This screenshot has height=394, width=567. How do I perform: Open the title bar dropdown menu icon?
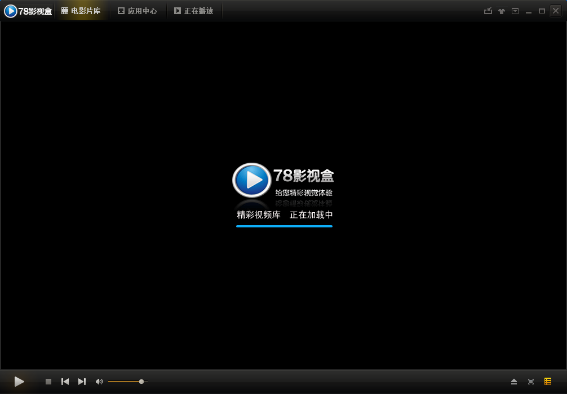point(515,11)
